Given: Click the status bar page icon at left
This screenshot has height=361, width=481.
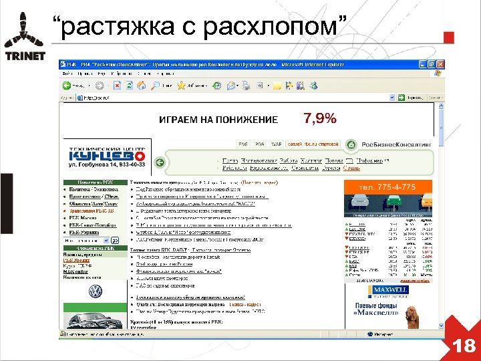Looking at the screenshot, I should 62,334.
